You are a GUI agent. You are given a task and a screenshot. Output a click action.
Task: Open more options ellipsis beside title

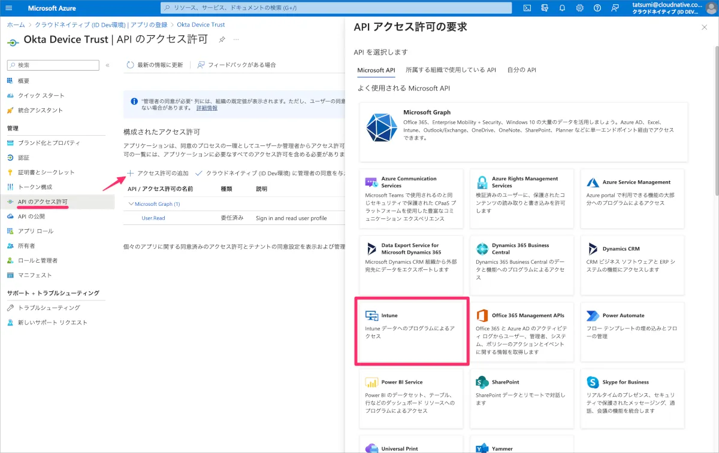point(236,39)
